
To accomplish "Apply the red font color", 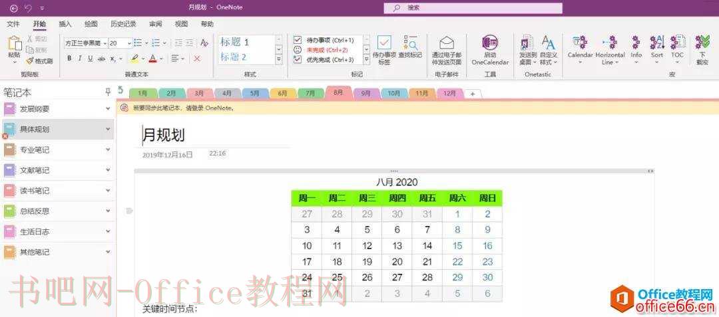I will click(152, 58).
